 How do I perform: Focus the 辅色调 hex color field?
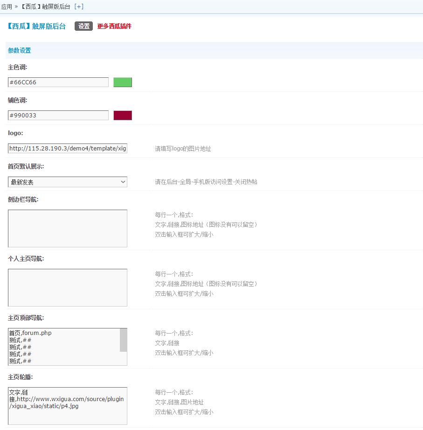58,116
